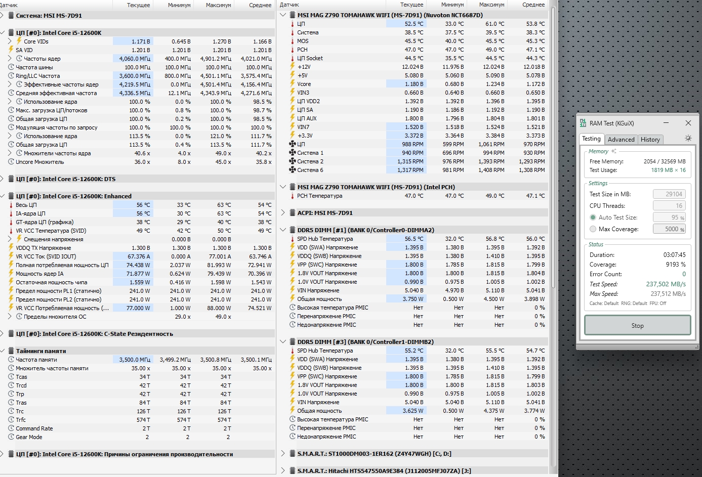
Task: Click the Trfc sensor row label
Action: tap(21, 419)
